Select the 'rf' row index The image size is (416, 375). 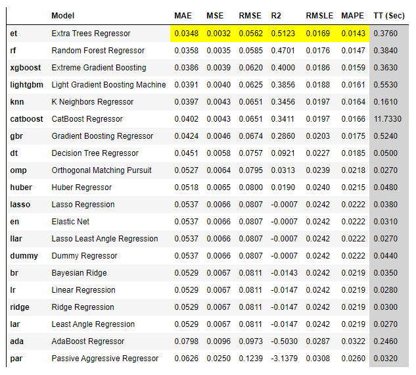13,51
